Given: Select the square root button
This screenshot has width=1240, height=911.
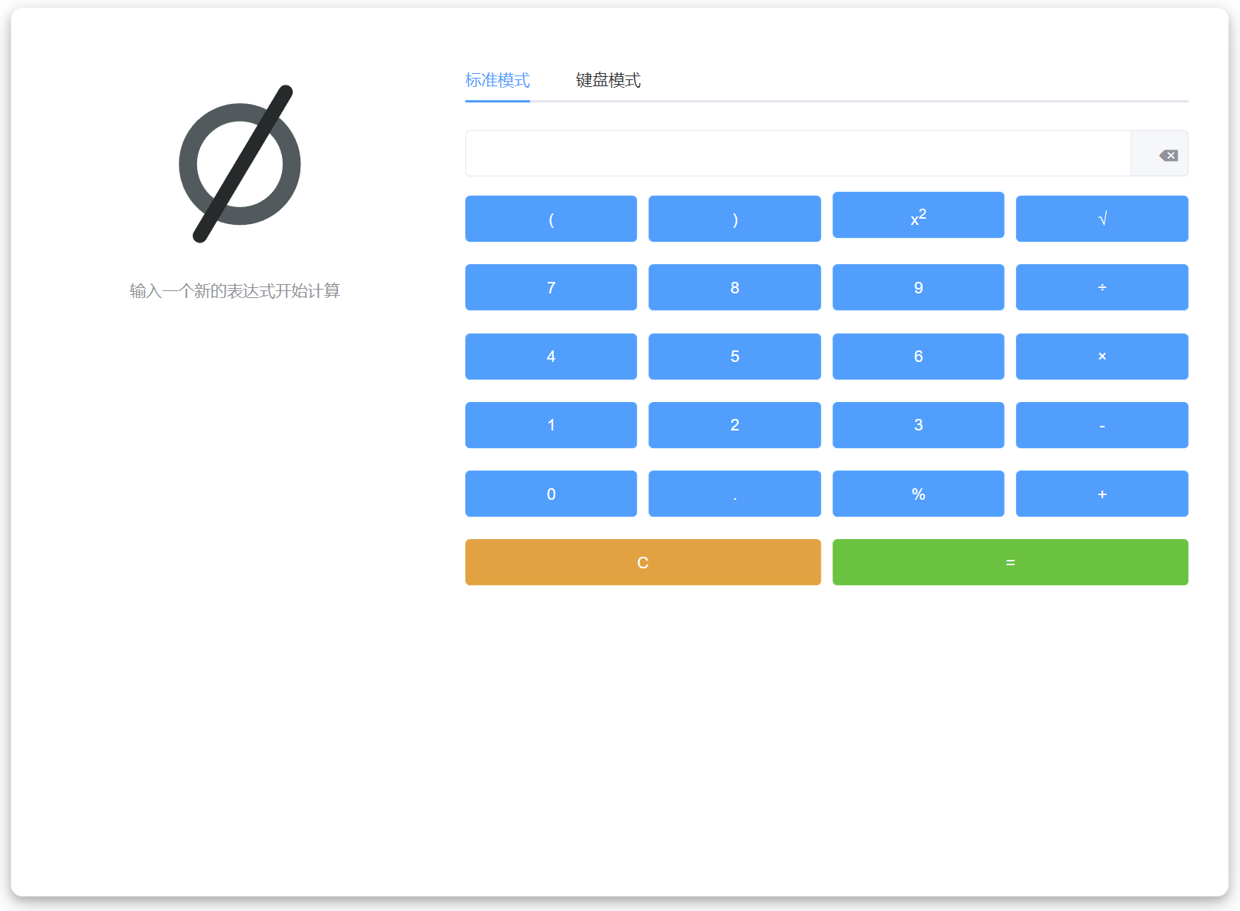Looking at the screenshot, I should 1101,219.
